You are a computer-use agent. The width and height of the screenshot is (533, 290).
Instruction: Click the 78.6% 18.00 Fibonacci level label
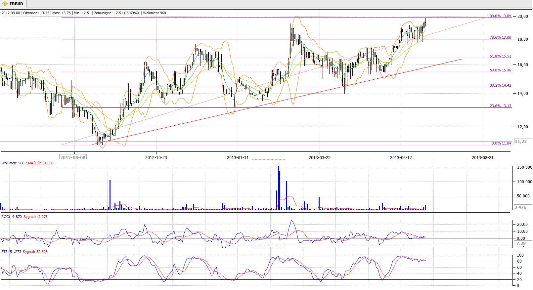pos(500,37)
